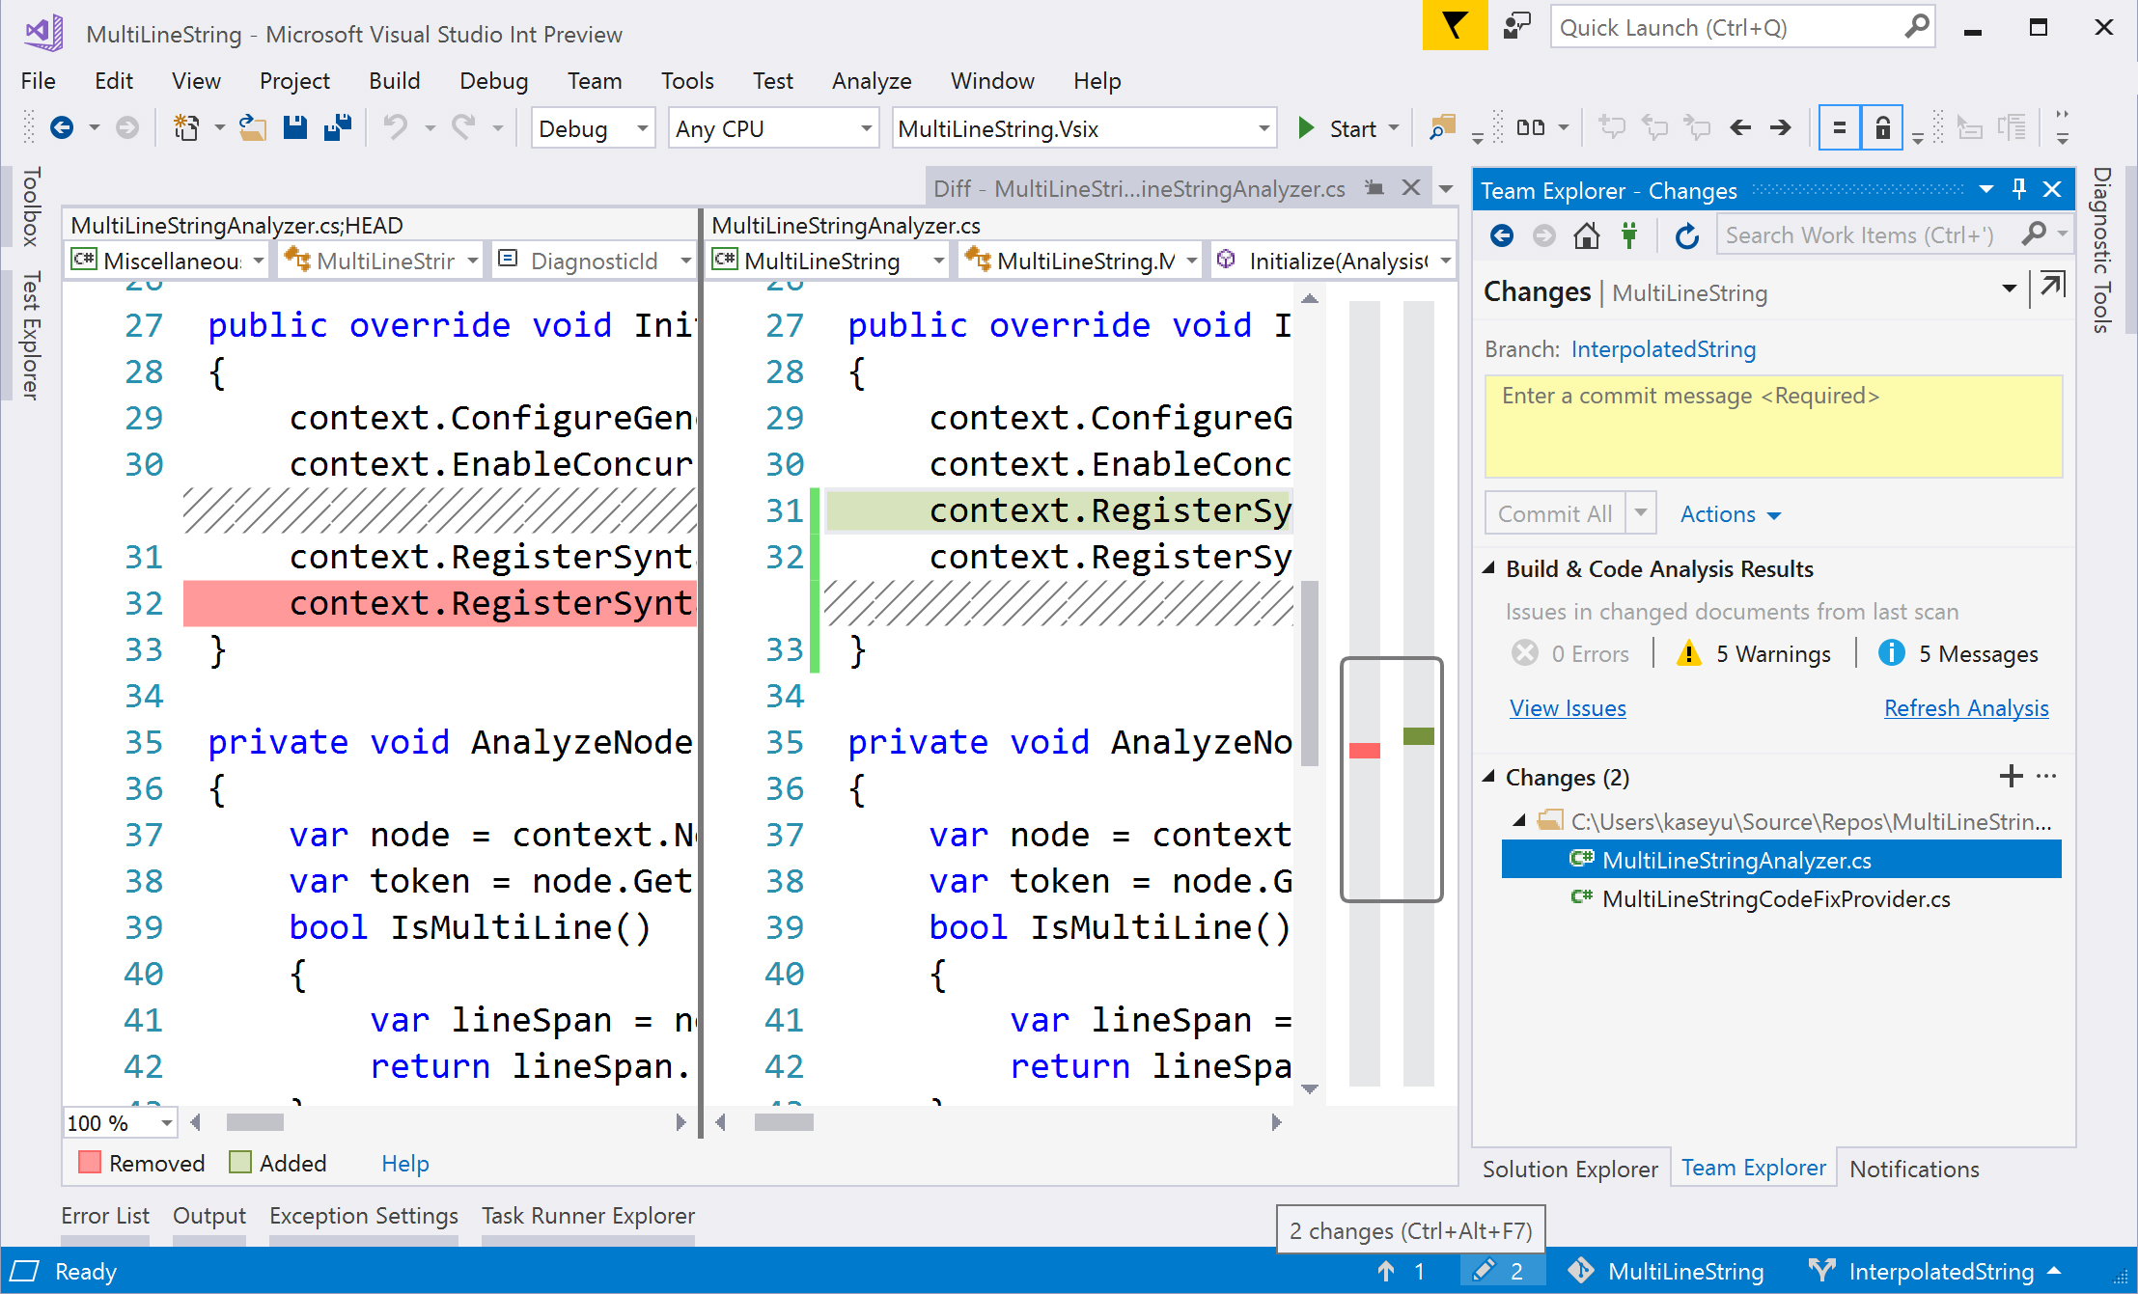Click the Start debugging green play button

pos(1307,126)
